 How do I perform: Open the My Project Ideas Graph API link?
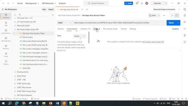coord(153,42)
